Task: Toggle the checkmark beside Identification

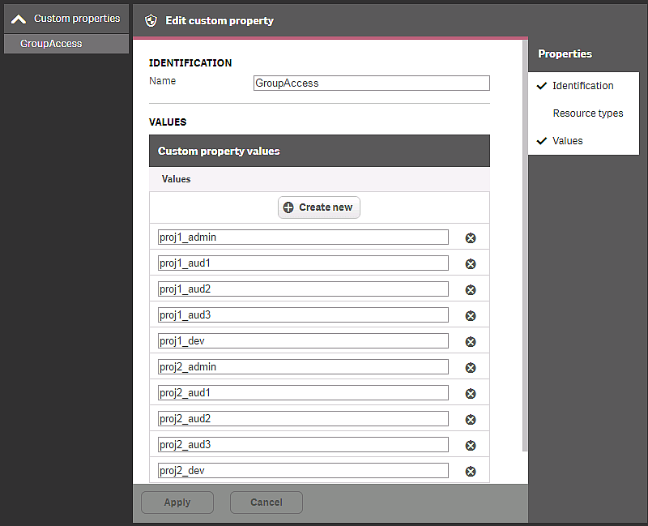Action: 542,85
